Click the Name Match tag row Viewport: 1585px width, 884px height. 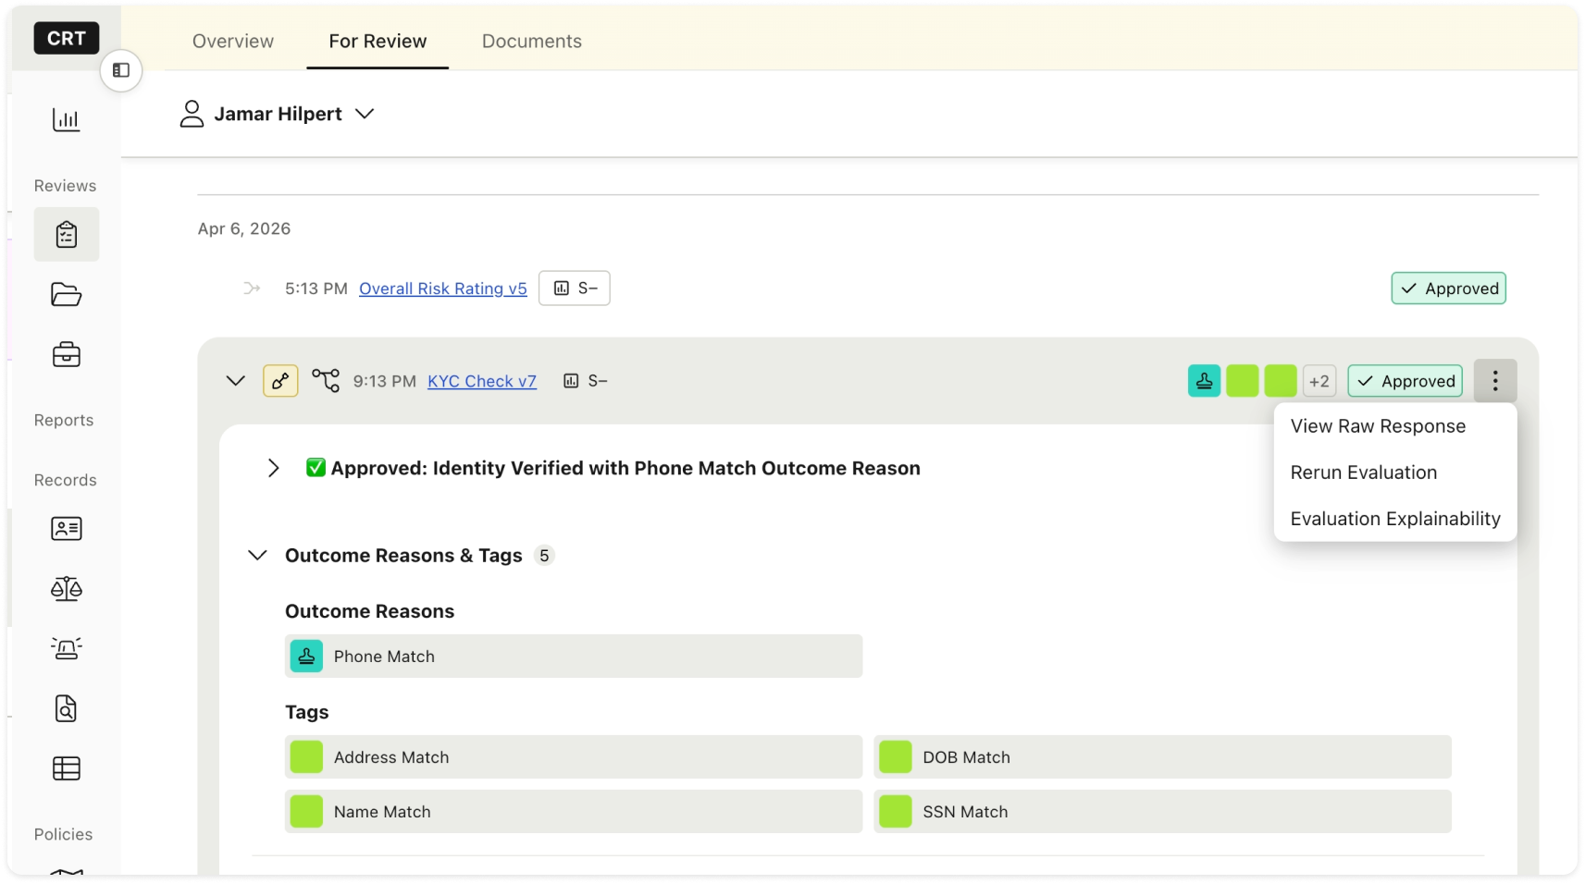click(574, 812)
